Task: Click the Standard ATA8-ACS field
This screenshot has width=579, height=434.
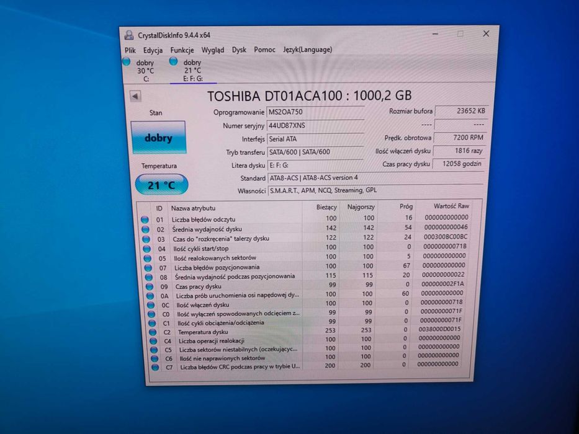Action: pos(375,177)
